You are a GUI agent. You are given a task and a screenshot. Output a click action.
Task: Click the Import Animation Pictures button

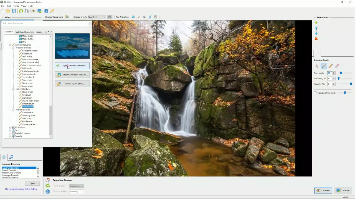72,75
